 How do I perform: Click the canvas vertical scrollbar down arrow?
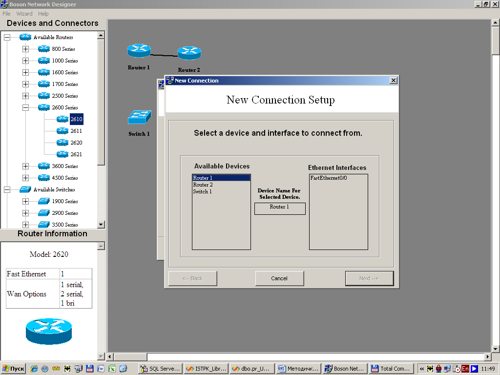[x=496, y=349]
